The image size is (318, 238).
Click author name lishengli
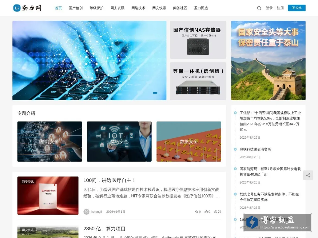(96, 212)
